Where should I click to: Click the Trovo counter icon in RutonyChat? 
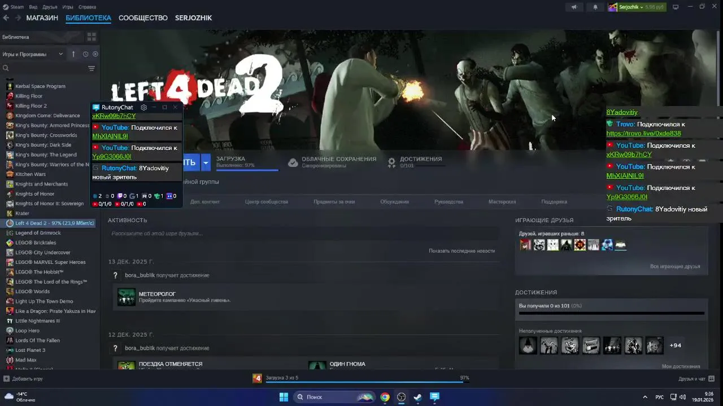click(157, 196)
